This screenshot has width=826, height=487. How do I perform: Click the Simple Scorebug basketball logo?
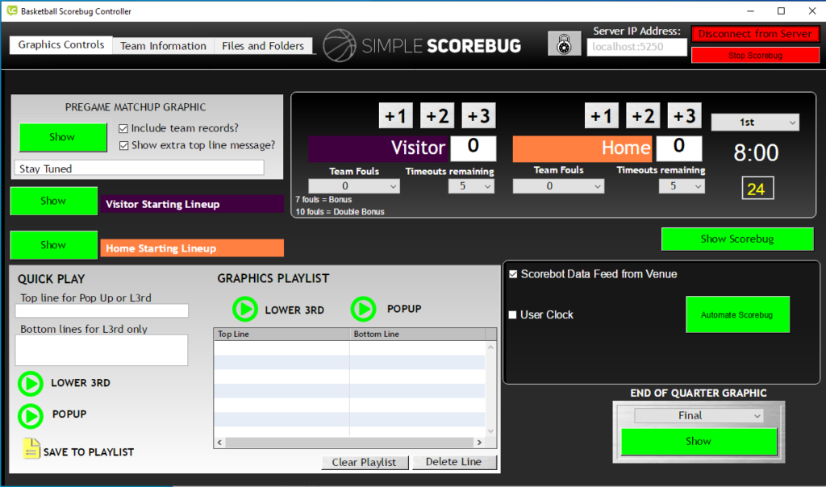(x=340, y=45)
